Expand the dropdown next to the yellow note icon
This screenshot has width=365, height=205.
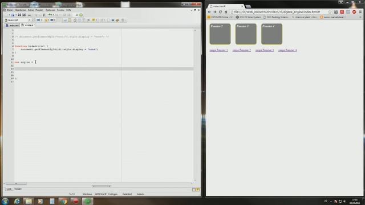[x=96, y=20]
